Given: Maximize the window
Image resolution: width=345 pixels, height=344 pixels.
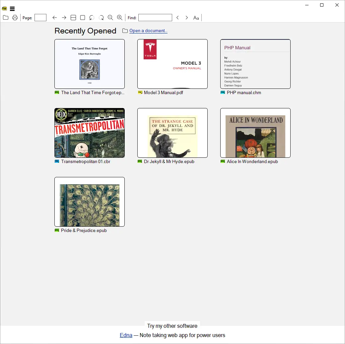Looking at the screenshot, I should pos(322,5).
